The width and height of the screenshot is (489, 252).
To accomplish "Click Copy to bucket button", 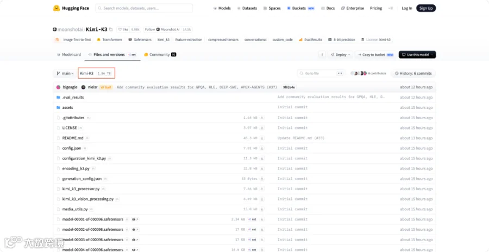I will [x=376, y=55].
